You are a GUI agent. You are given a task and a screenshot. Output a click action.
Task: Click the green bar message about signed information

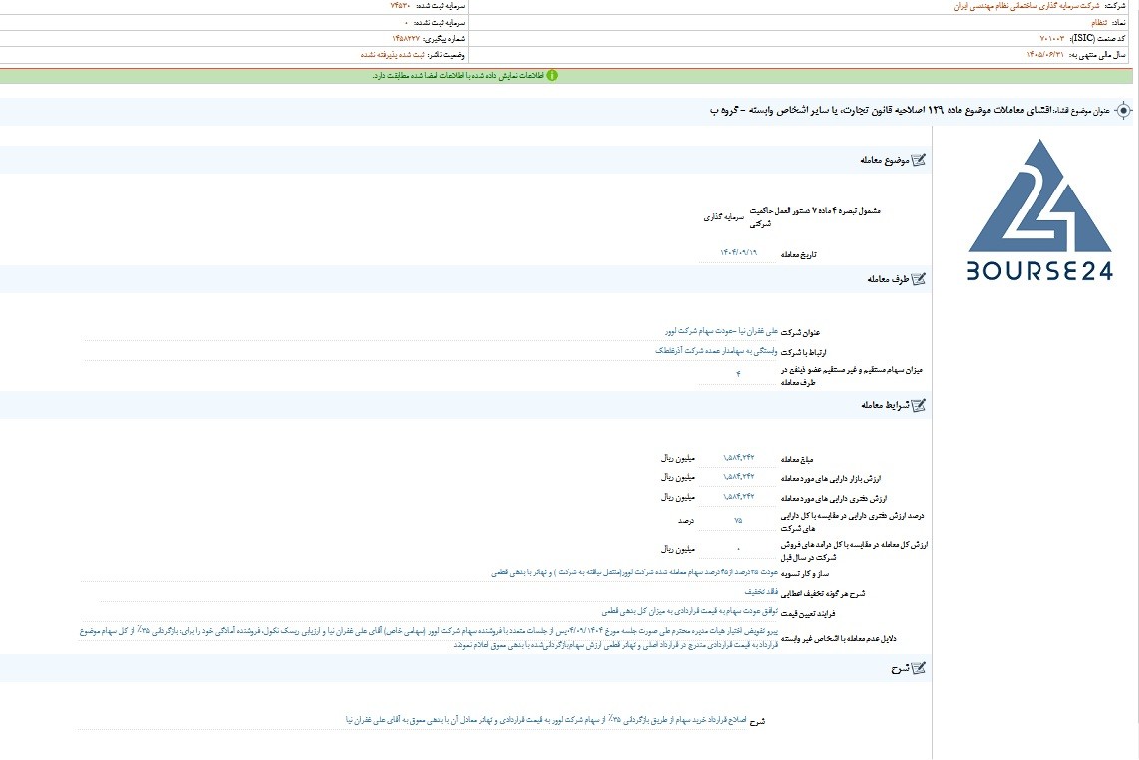(458, 76)
